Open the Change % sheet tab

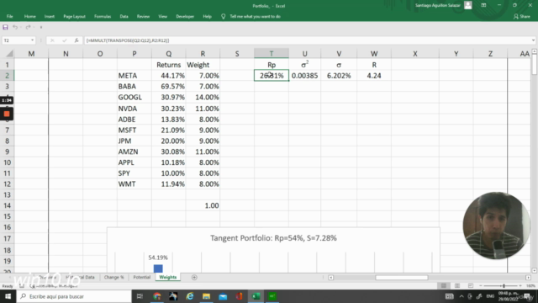coord(114,277)
